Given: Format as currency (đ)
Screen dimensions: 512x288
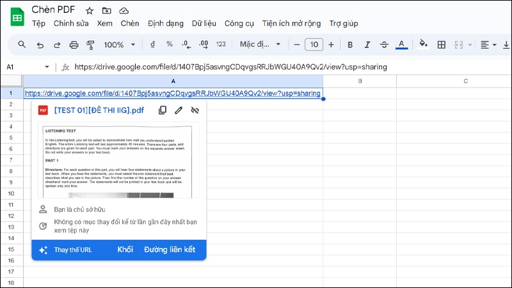Looking at the screenshot, I should tap(152, 44).
